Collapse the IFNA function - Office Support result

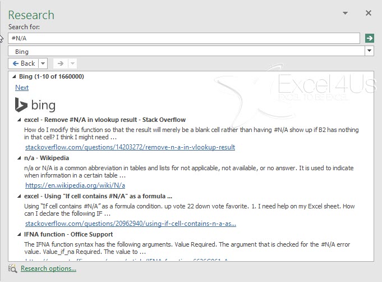(19, 235)
